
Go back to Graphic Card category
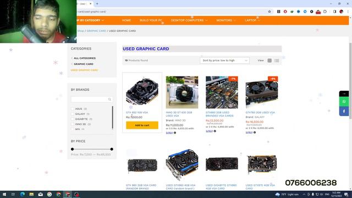point(84,64)
